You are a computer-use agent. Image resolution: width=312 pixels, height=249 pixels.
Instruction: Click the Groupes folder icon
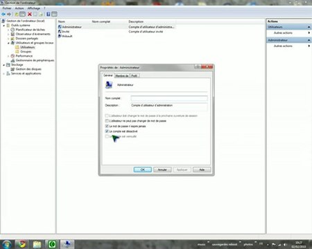click(x=17, y=52)
